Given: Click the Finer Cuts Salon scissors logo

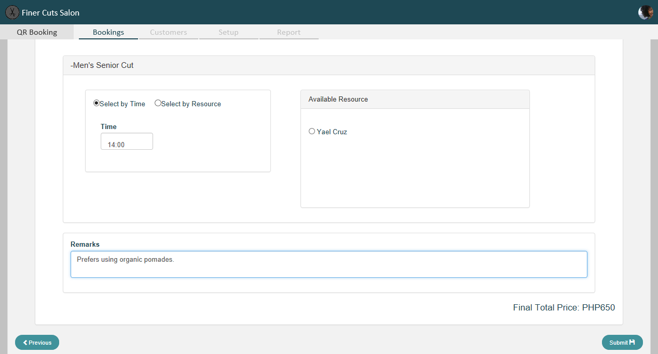Looking at the screenshot, I should tap(12, 12).
